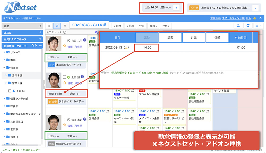The width and height of the screenshot is (266, 153).
Task: Go to previous week with 前週
Action: [x=130, y=26]
